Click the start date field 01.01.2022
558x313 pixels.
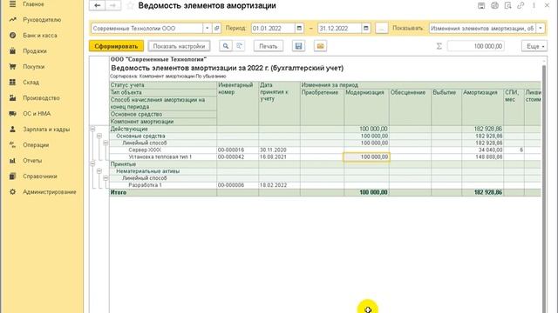273,28
